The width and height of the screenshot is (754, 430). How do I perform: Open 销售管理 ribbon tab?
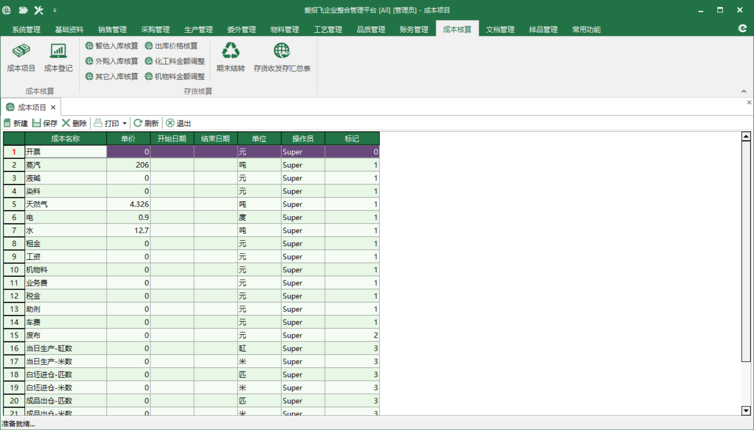[112, 29]
